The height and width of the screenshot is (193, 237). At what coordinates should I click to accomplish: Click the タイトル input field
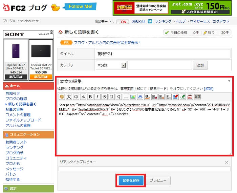[163, 54]
